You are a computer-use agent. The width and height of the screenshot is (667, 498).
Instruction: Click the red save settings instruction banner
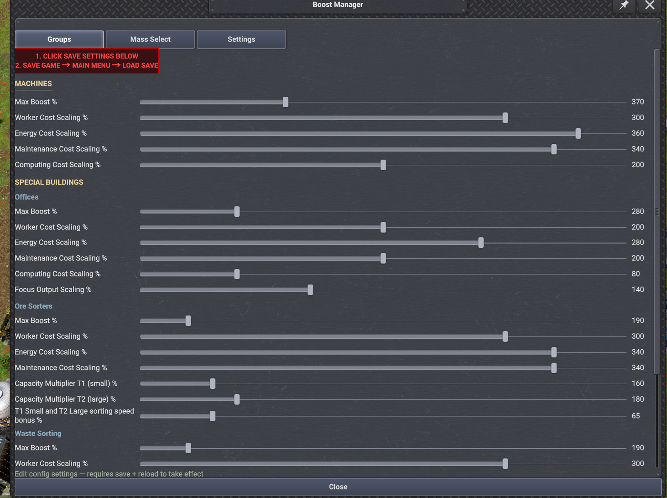click(x=87, y=61)
